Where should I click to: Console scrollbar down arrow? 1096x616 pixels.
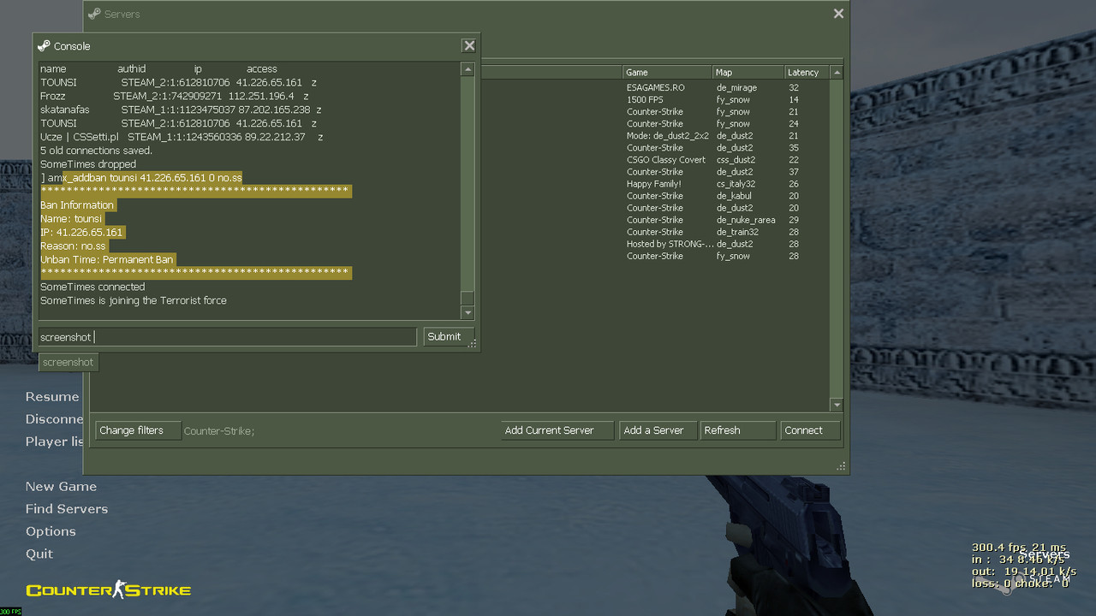point(468,313)
